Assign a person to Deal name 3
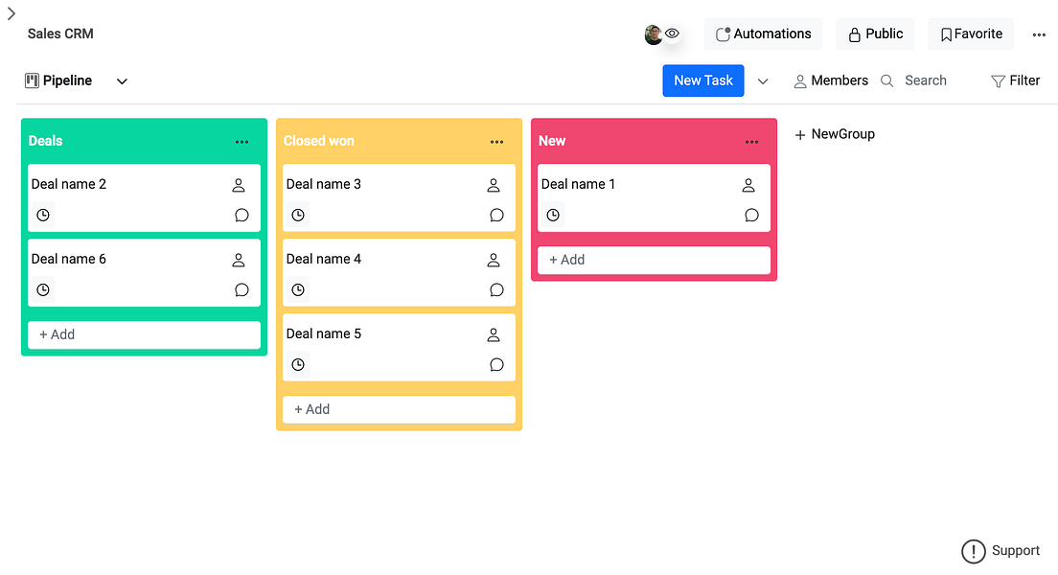 494,185
